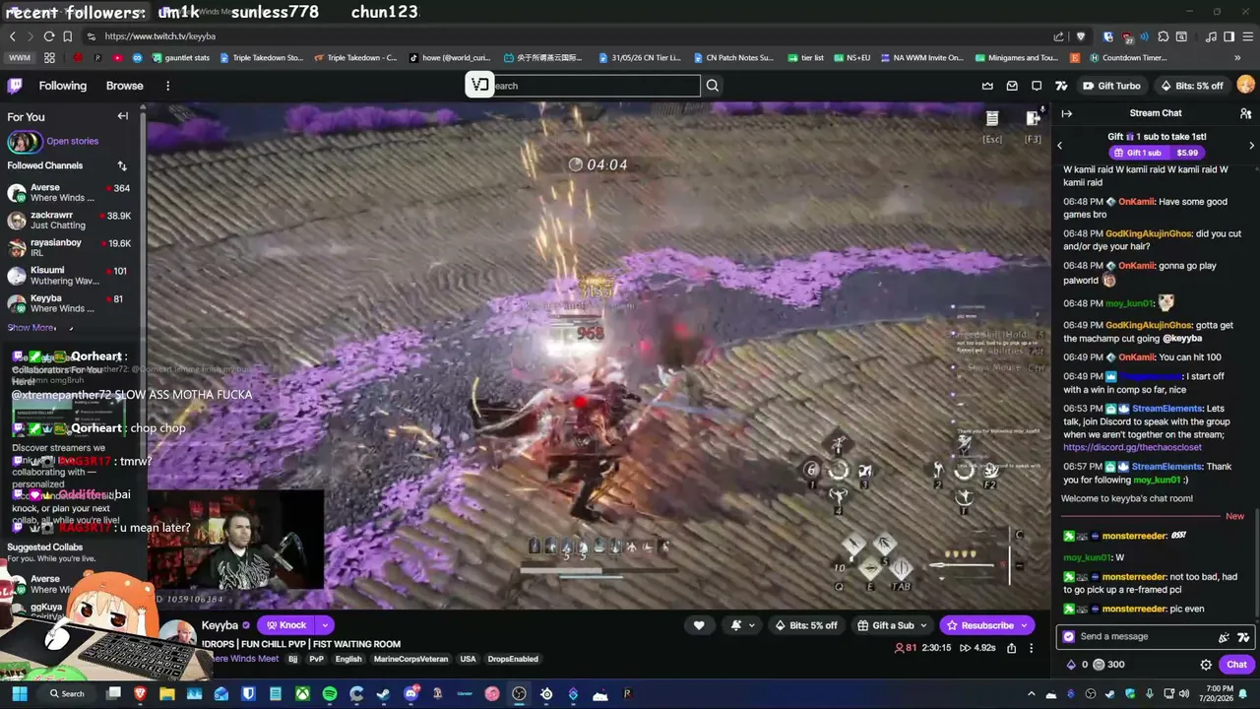
Task: Open whispers speech bubble icon
Action: pyautogui.click(x=1037, y=86)
